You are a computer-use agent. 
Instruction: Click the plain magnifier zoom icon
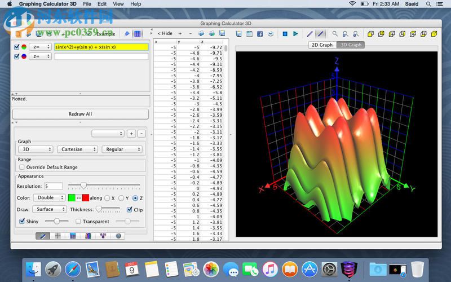[335, 34]
